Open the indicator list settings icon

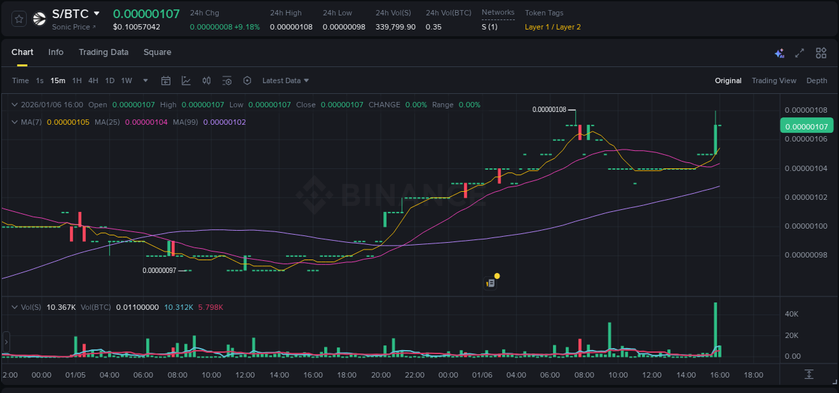227,80
